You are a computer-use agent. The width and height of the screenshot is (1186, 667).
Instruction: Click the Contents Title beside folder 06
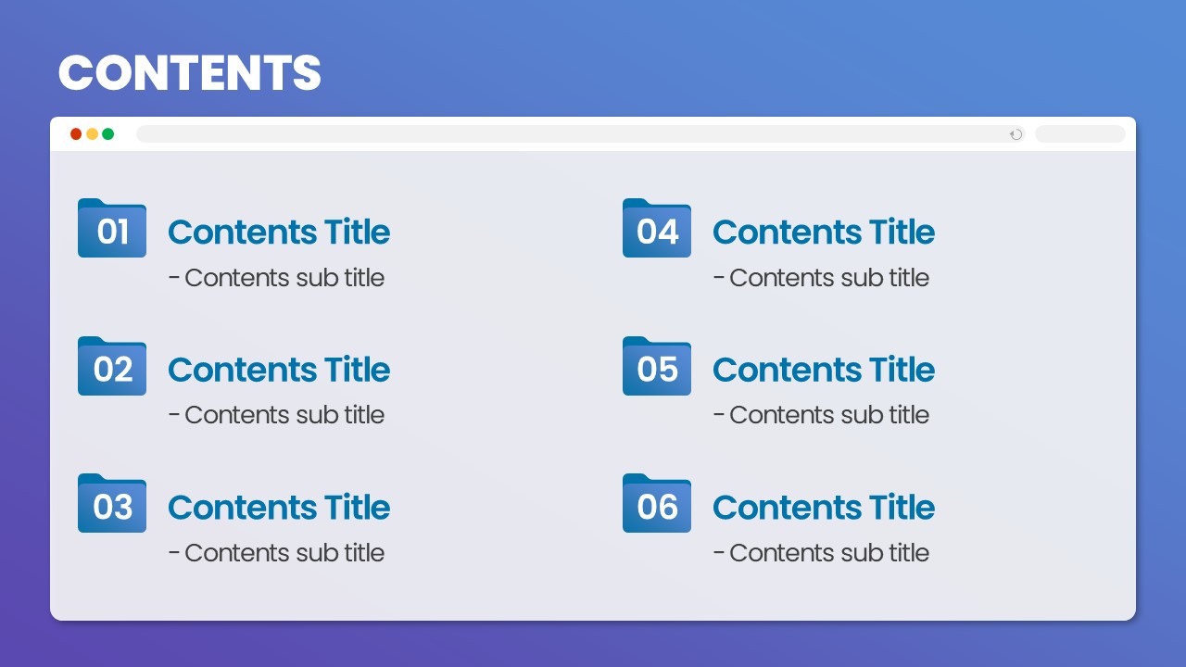(824, 508)
